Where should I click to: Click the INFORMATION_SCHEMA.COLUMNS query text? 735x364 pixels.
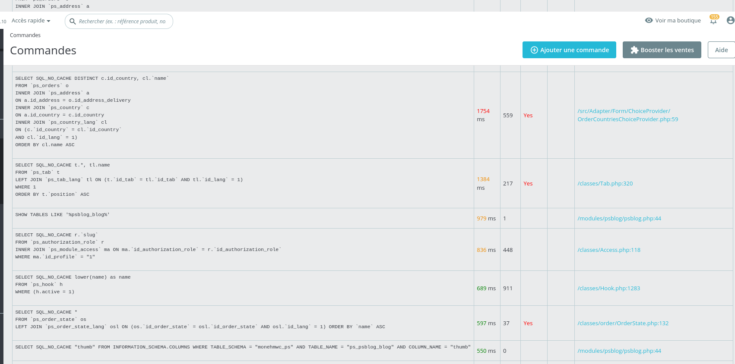pyautogui.click(x=243, y=347)
